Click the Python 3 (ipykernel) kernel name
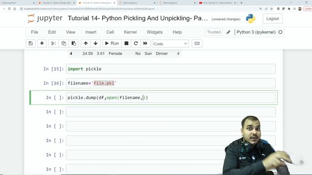 (256, 32)
